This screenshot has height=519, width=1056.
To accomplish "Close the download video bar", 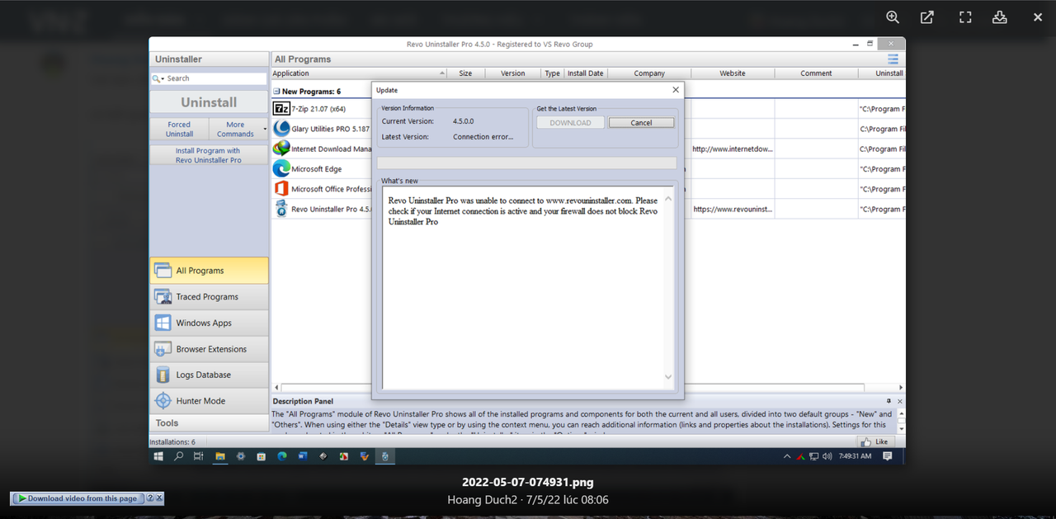I will pos(159,498).
